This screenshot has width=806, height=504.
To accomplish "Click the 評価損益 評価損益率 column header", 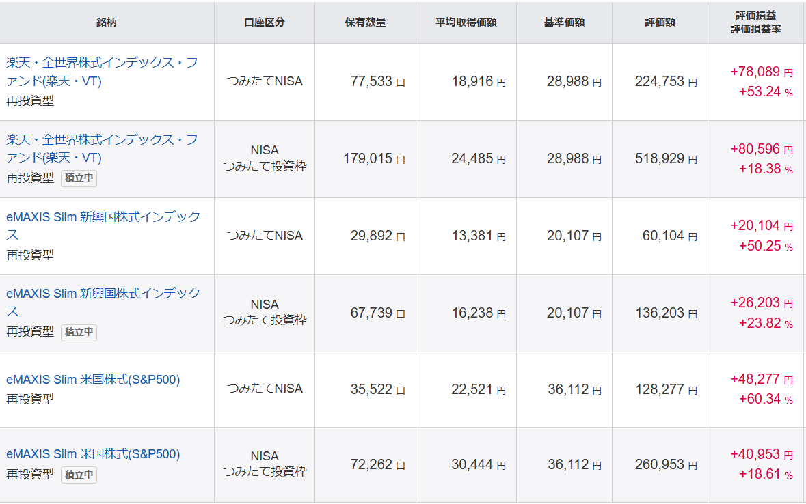I will point(757,23).
